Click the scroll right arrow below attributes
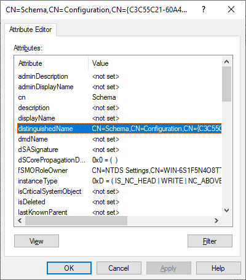The width and height of the screenshot is (246, 280). [216, 221]
